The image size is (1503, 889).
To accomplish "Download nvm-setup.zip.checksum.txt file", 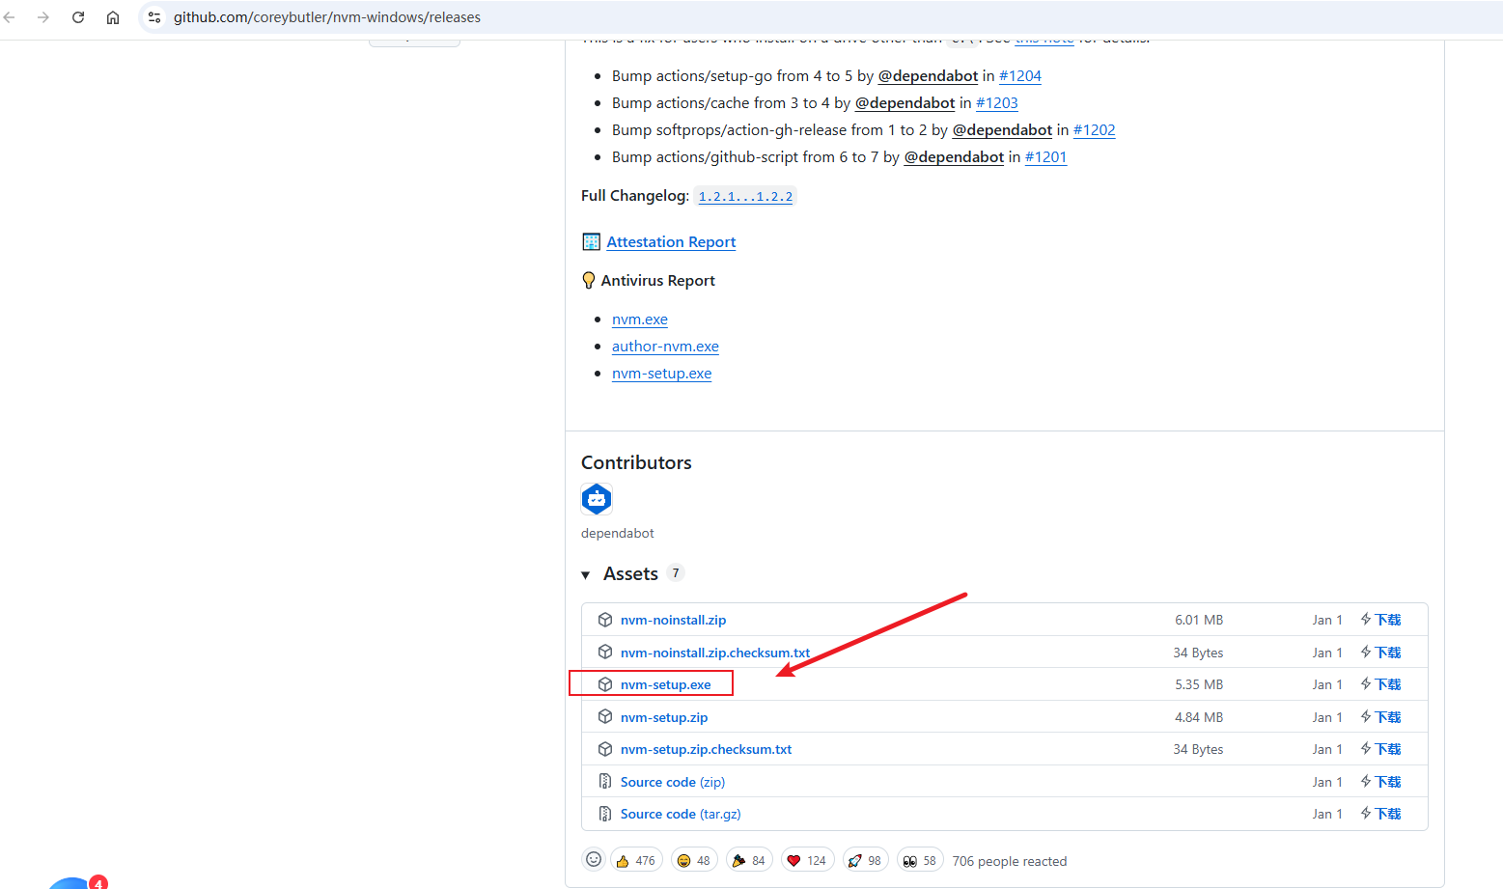I will 706,749.
